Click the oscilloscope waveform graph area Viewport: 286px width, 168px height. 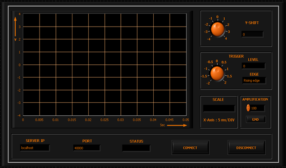(x=104, y=64)
